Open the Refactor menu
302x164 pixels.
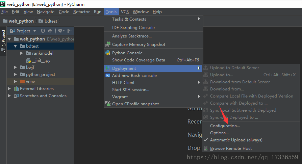click(x=81, y=12)
